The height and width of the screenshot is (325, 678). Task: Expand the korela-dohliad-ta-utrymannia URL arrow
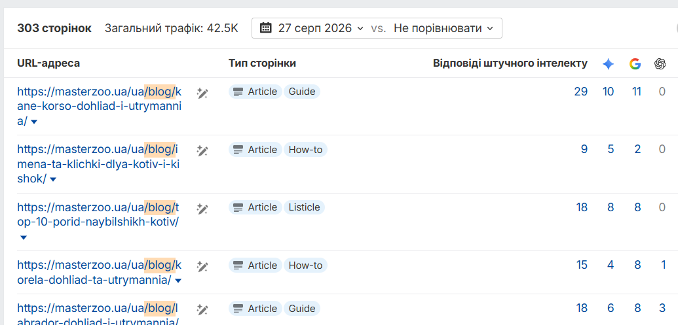(x=178, y=281)
